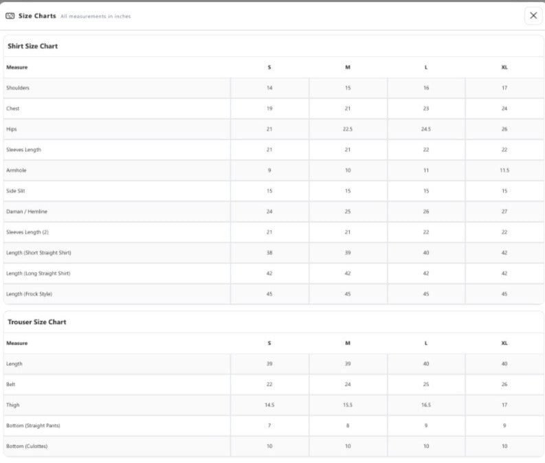
Task: Click the trouser chart M column header
Action: pyautogui.click(x=348, y=343)
